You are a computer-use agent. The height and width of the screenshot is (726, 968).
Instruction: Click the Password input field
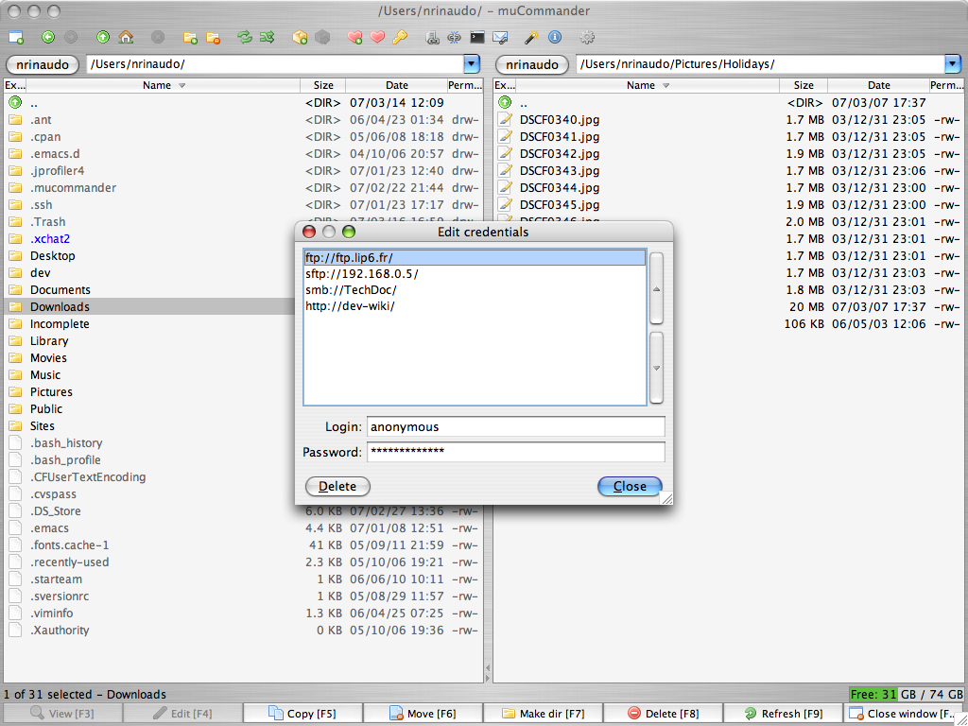click(515, 452)
